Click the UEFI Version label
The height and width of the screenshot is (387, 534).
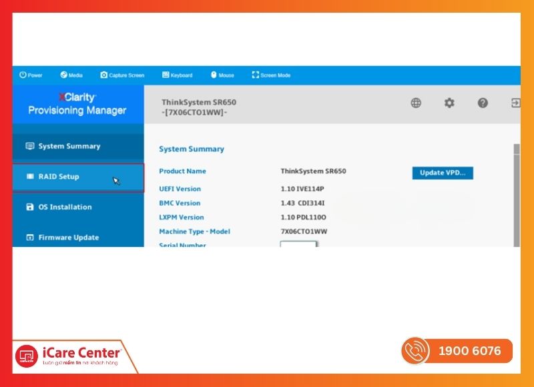180,189
